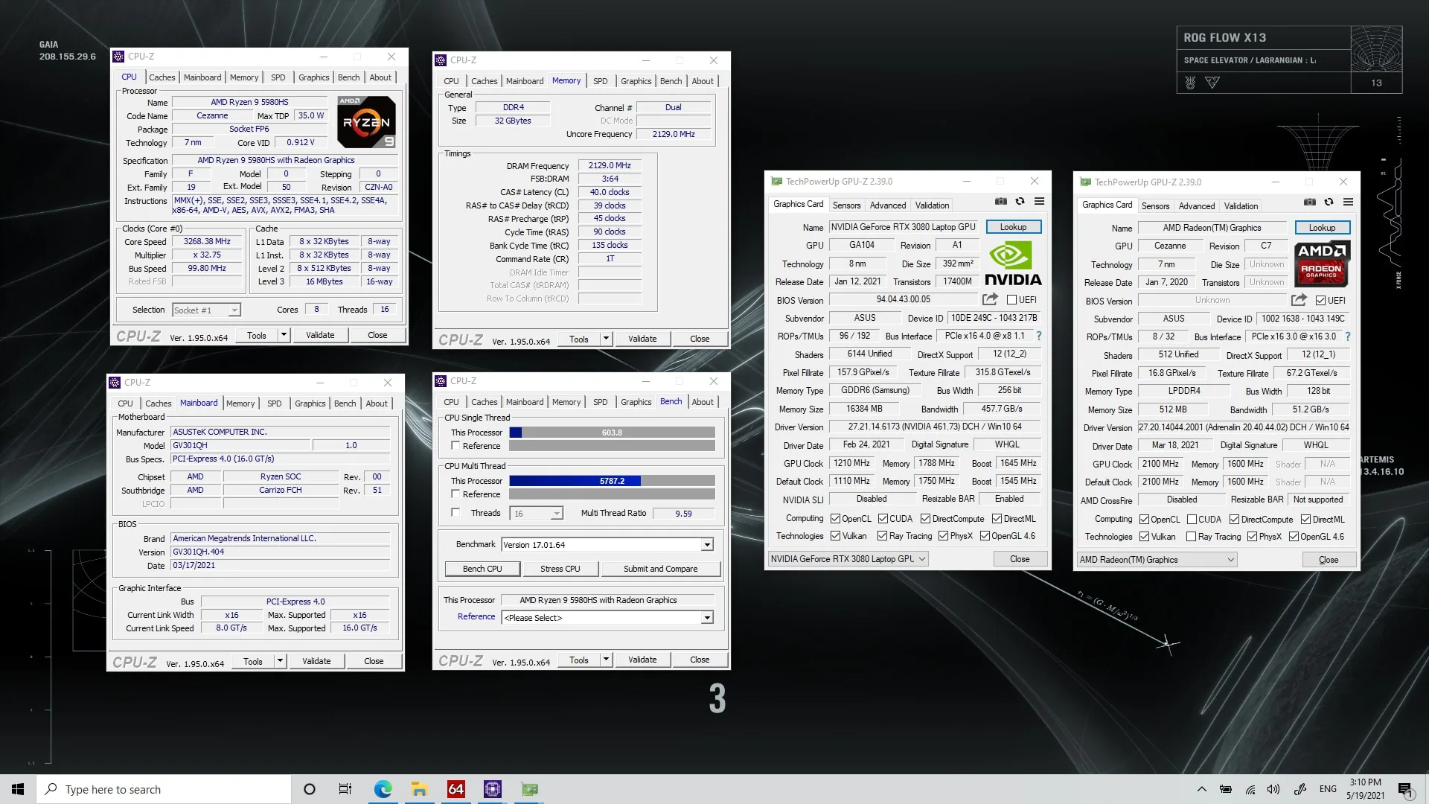The image size is (1429, 804).
Task: Toggle CUDA checkbox in AMD Radeon GPU-Z
Action: [1192, 520]
